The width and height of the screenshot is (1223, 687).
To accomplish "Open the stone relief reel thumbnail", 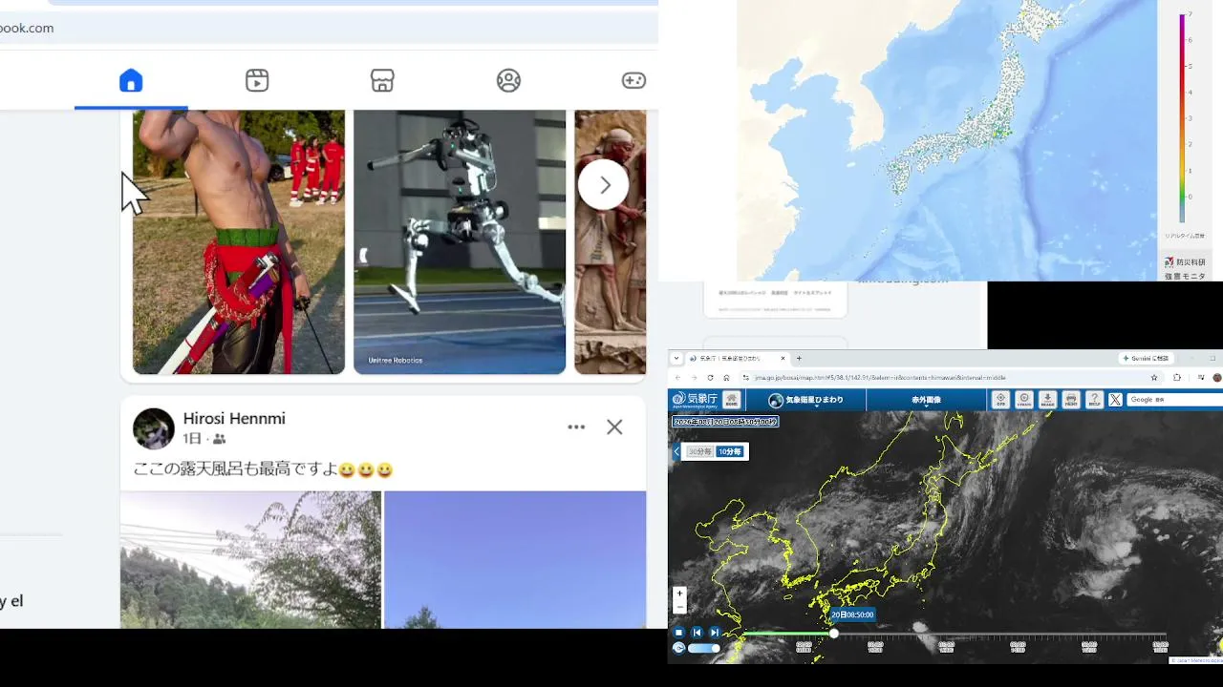I will (611, 241).
